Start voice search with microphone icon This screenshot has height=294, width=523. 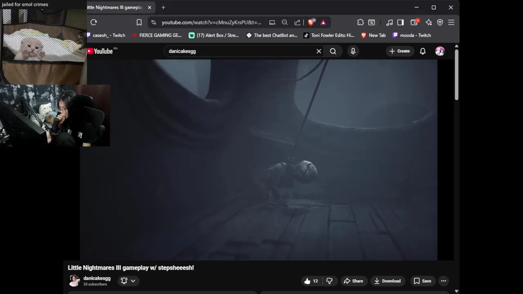pyautogui.click(x=353, y=51)
